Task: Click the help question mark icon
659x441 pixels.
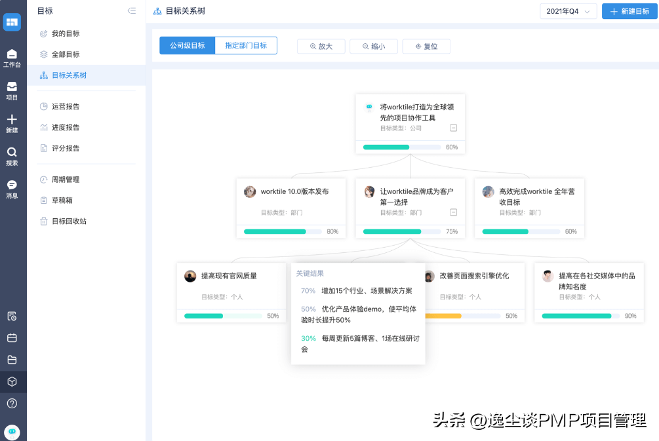Action: pos(12,403)
